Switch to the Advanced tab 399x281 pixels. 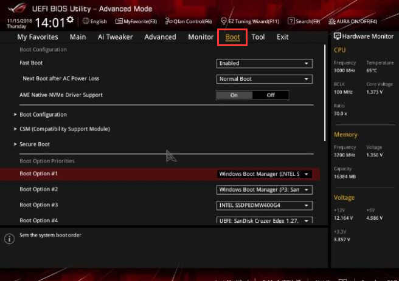pos(160,37)
